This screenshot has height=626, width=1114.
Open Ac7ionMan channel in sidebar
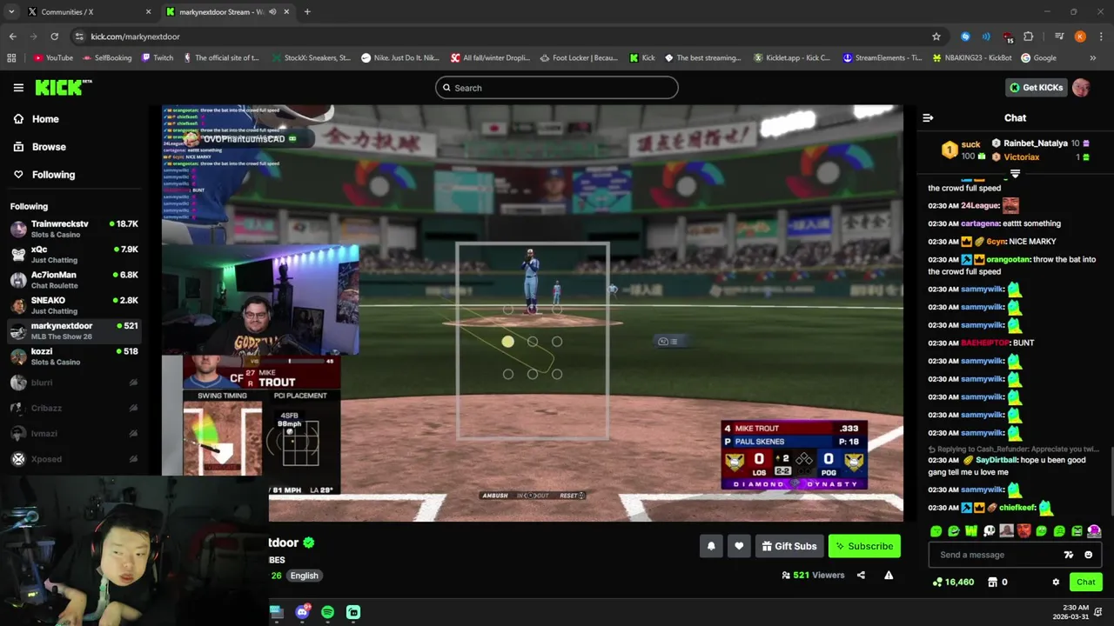click(73, 279)
